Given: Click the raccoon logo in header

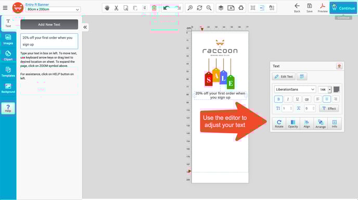Looking at the screenshot, I should point(18,8).
